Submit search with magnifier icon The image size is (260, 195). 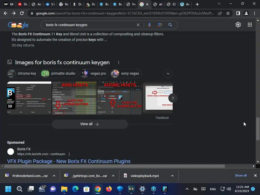pyautogui.click(x=170, y=25)
